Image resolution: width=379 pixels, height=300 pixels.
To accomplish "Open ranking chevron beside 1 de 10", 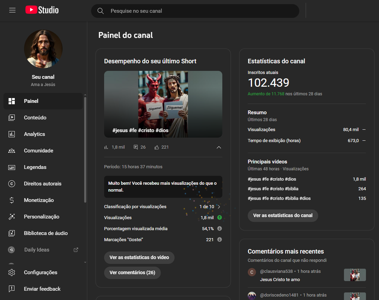I will 219,207.
